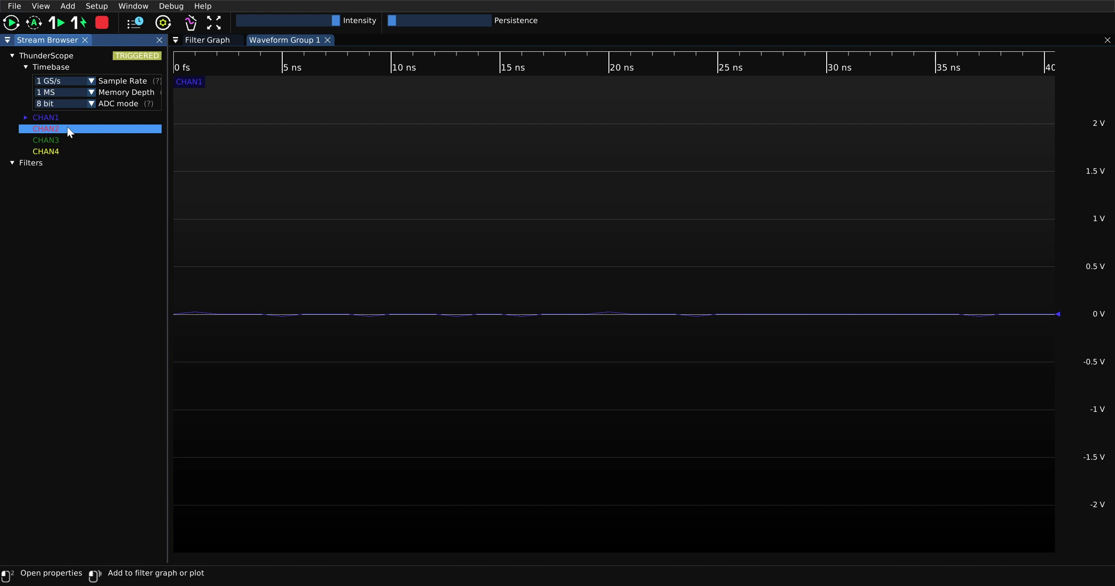Open the Add menu
This screenshot has width=1115, height=586.
pos(68,6)
